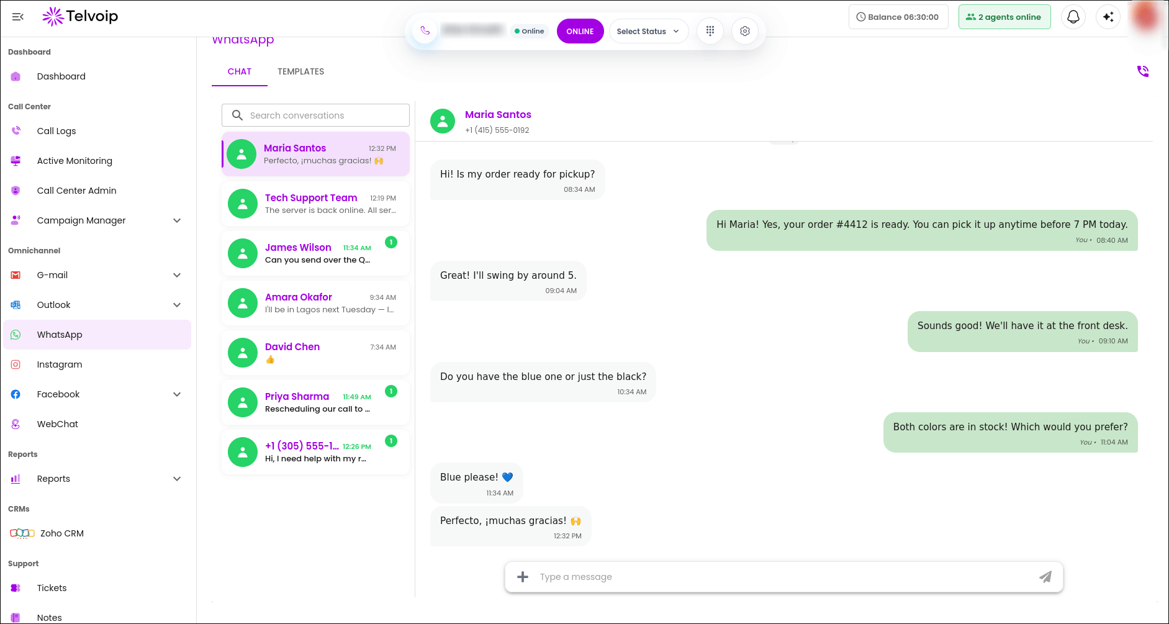Viewport: 1169px width, 624px height.
Task: Open the dial pad grid icon
Action: pos(710,31)
